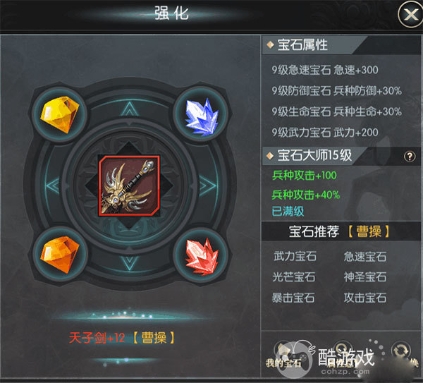
Task: Choose 神圣宝石 from recommendations
Action: pos(364,277)
